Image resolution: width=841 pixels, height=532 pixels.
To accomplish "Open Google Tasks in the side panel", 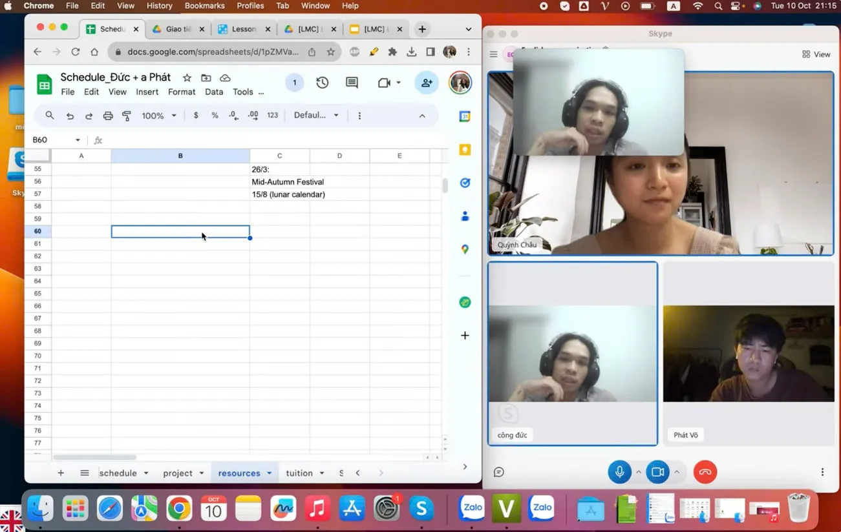I will click(465, 183).
